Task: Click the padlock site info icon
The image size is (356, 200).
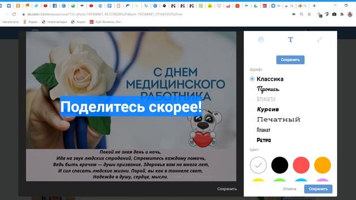Action: tap(23, 14)
